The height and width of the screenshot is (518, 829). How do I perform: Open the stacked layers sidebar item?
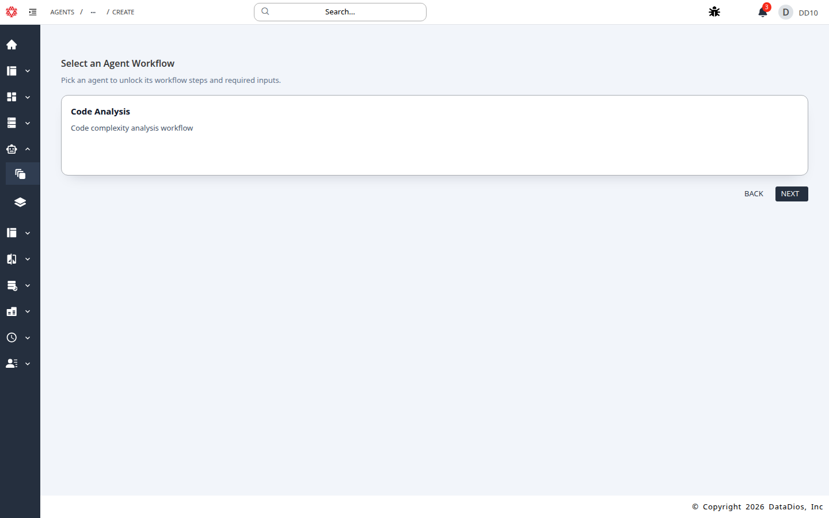click(20, 202)
